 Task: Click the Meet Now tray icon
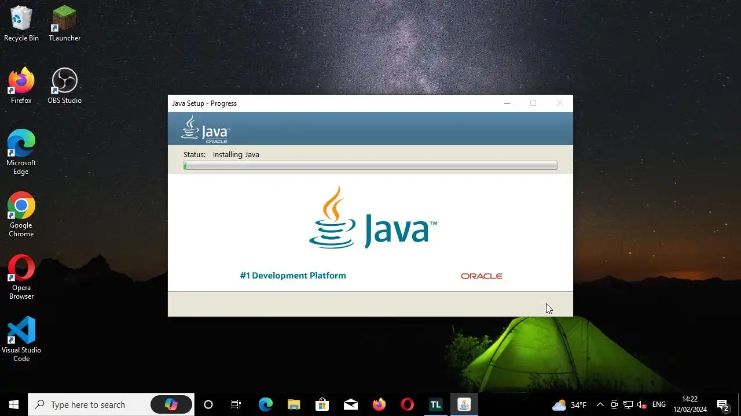pyautogui.click(x=614, y=404)
